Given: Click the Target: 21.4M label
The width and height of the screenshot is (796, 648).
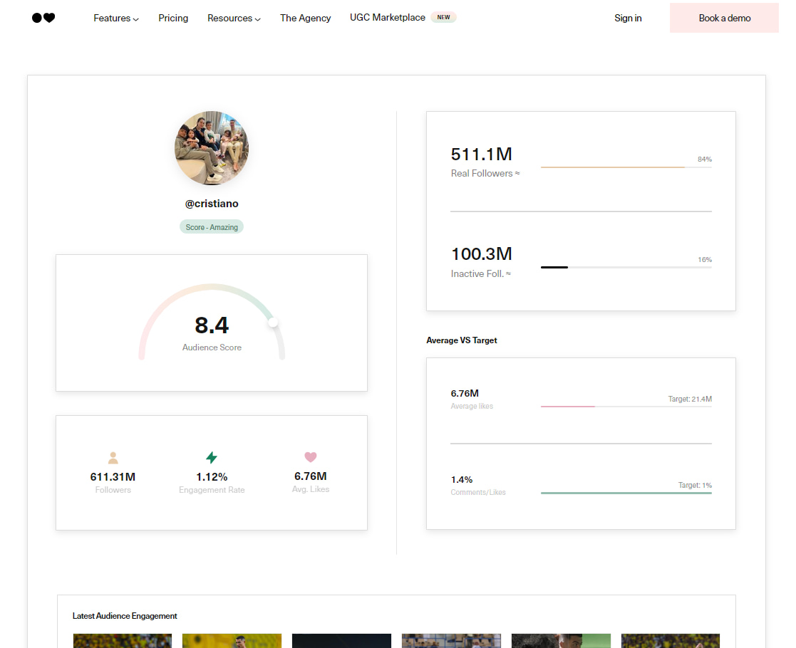Looking at the screenshot, I should pos(690,399).
